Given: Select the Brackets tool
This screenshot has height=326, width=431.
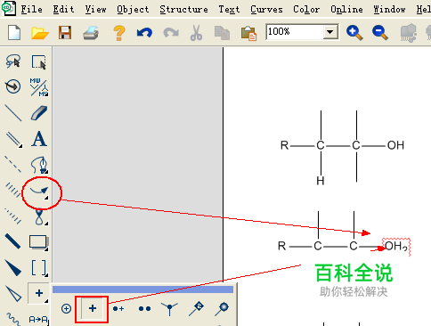Looking at the screenshot, I should point(39,268).
